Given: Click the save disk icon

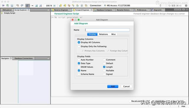Looking at the screenshot, I should tap(12, 6).
